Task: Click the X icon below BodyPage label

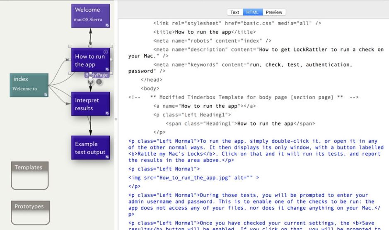Action: click(91, 82)
